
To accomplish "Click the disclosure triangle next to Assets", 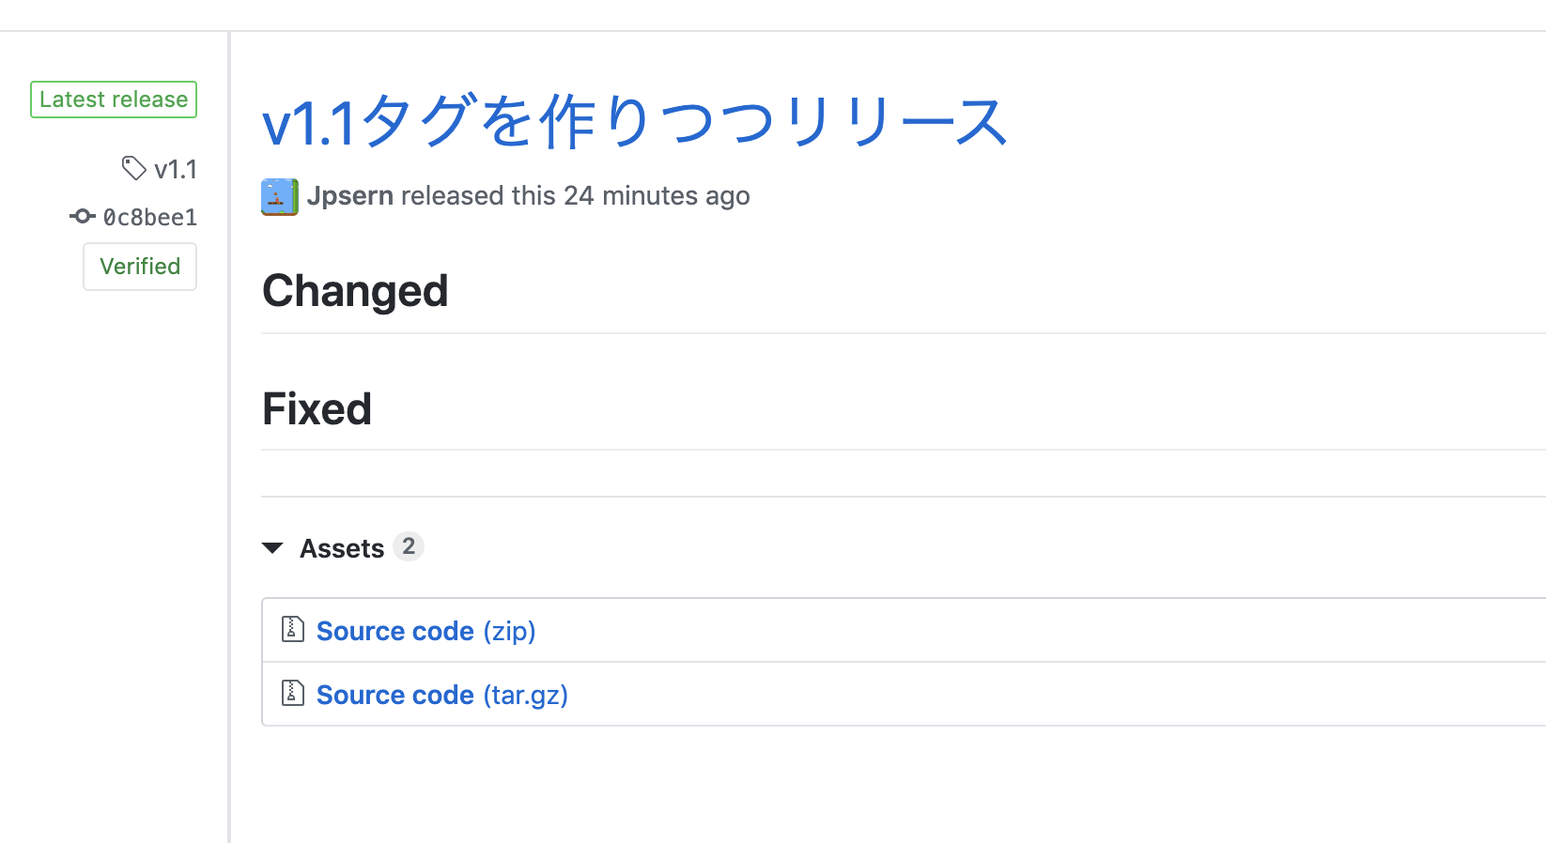I will [x=272, y=548].
